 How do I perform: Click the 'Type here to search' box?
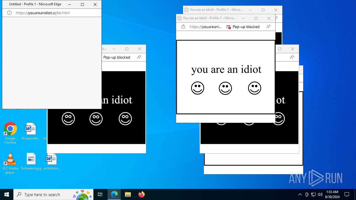pos(53,194)
